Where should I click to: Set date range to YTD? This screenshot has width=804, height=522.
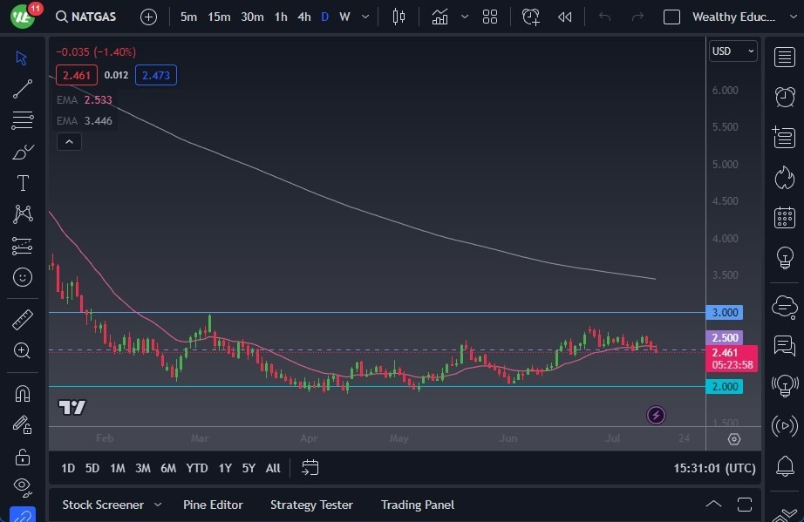197,468
